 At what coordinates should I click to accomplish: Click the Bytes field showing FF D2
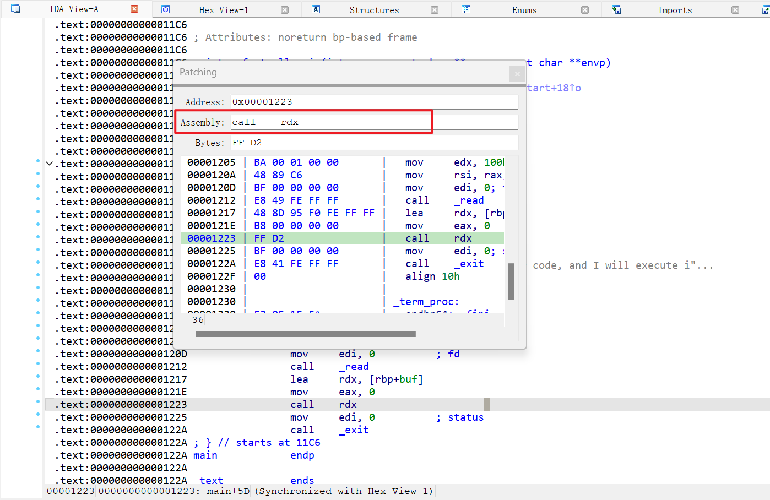373,143
